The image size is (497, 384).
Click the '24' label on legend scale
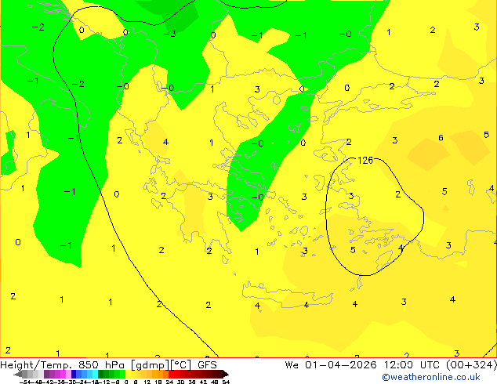[x=169, y=382]
